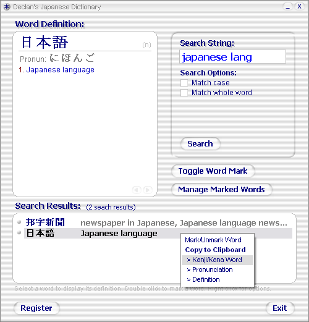This screenshot has height=322, width=309.
Task: Copy the Kanji/Kana Word to clipboard
Action: click(218, 260)
